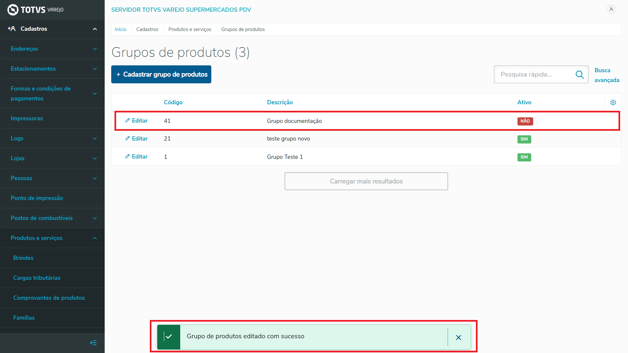The height and width of the screenshot is (353, 628).
Task: Click the TOTVS Varejo logo
Action: click(35, 9)
